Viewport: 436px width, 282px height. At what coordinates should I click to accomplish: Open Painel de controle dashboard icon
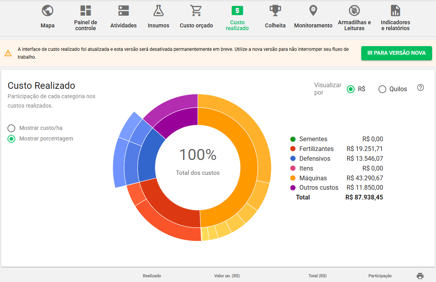point(85,11)
